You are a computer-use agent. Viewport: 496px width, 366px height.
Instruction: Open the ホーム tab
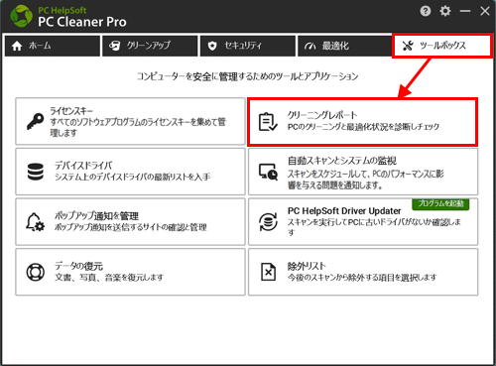53,46
